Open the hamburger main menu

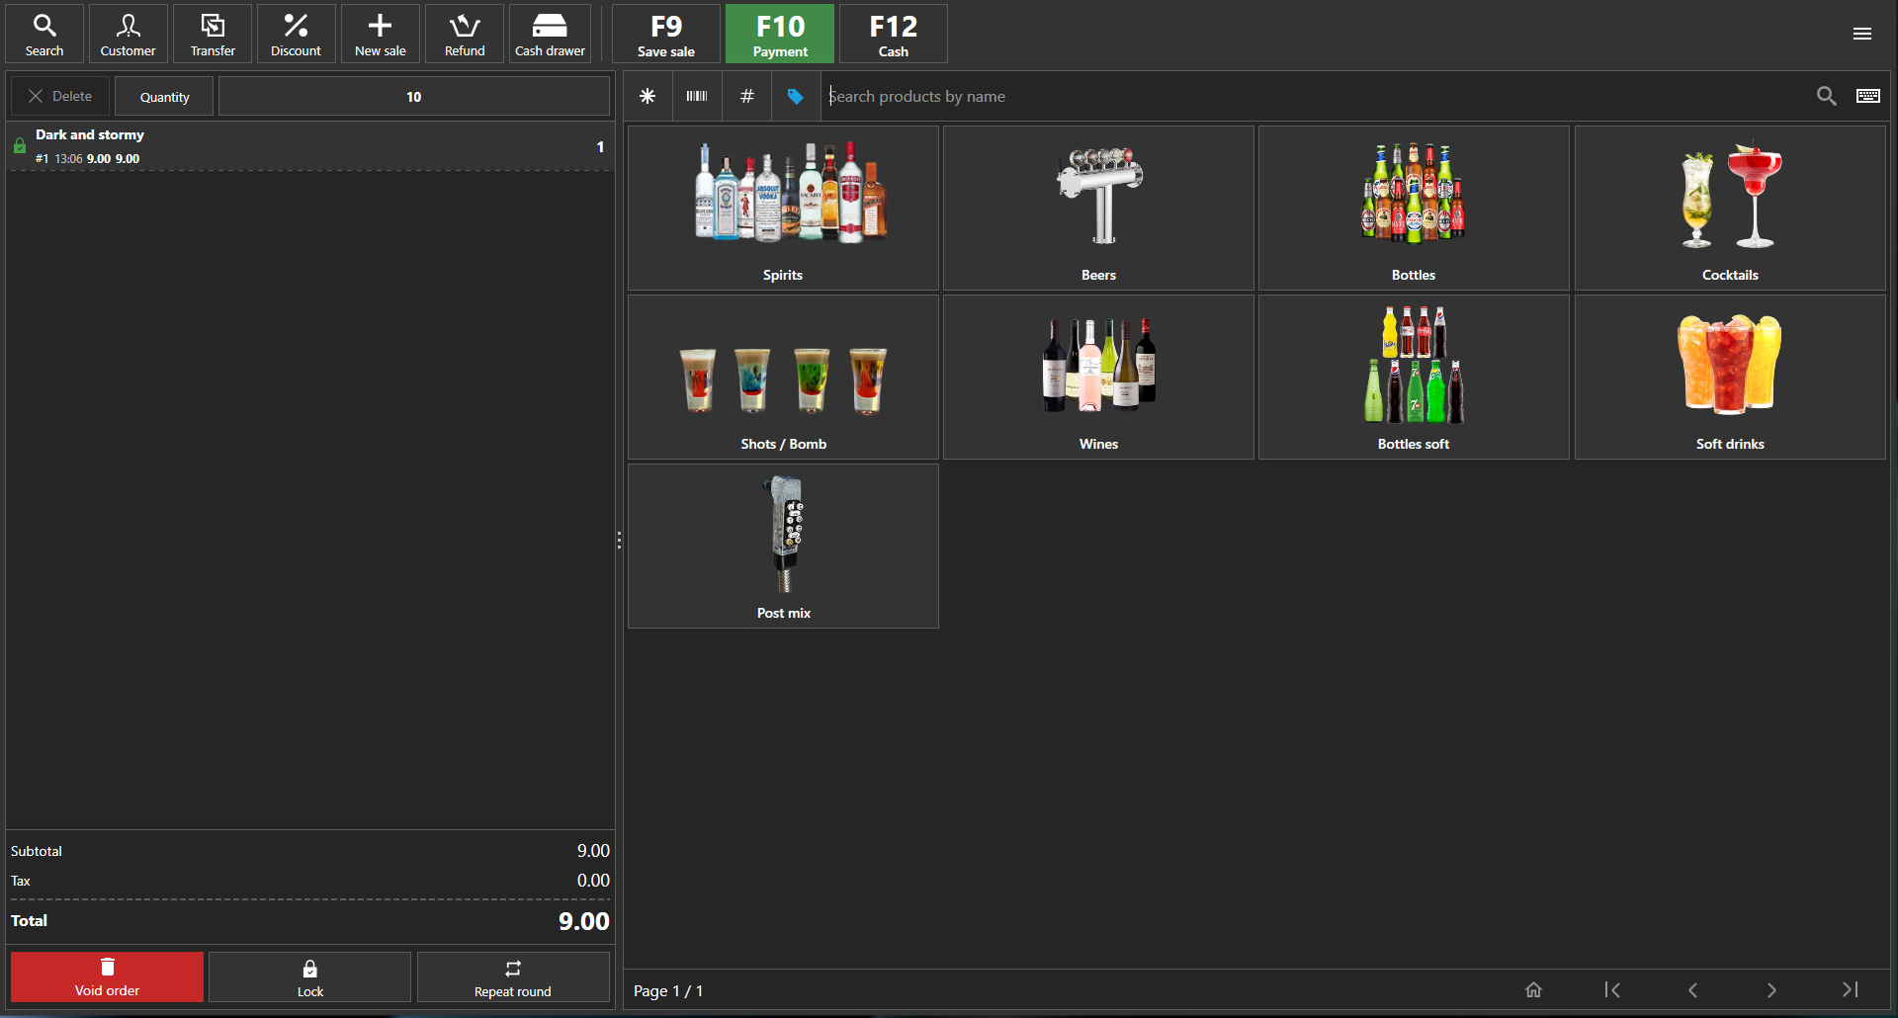(x=1861, y=34)
